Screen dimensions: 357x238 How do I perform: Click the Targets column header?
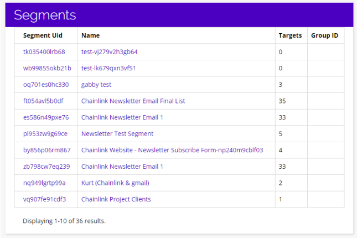290,35
